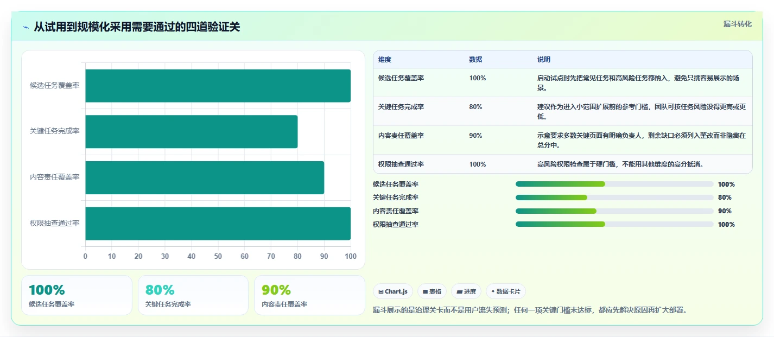Click the 权限抽查通过率 axis label in the bar chart
Screen dimensions: 774x337
coord(55,223)
